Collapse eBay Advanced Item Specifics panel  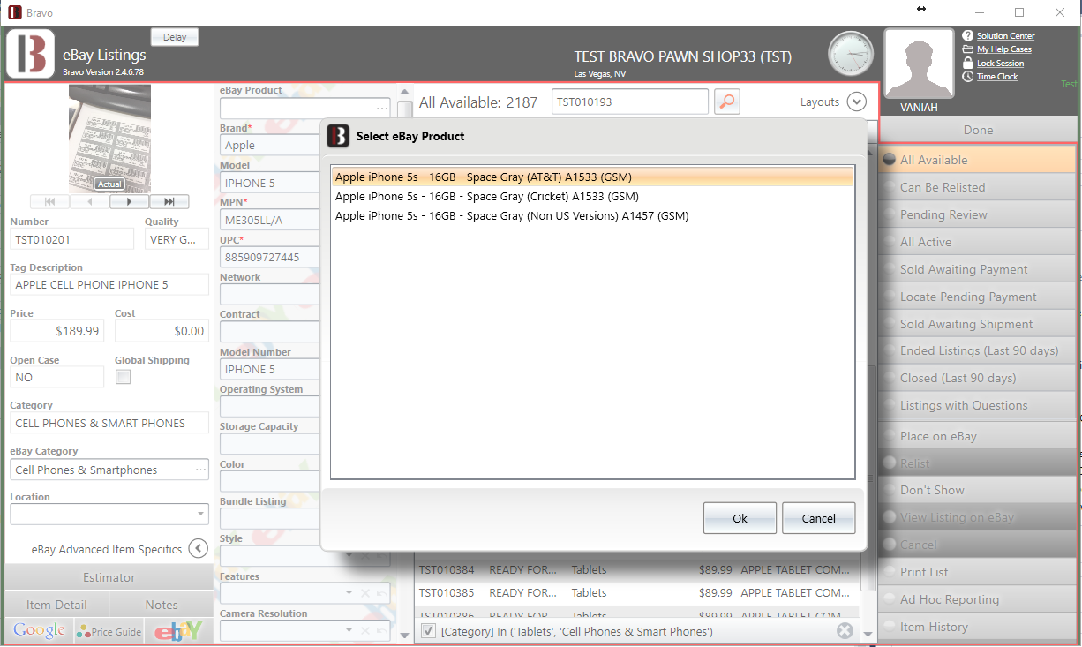point(199,549)
